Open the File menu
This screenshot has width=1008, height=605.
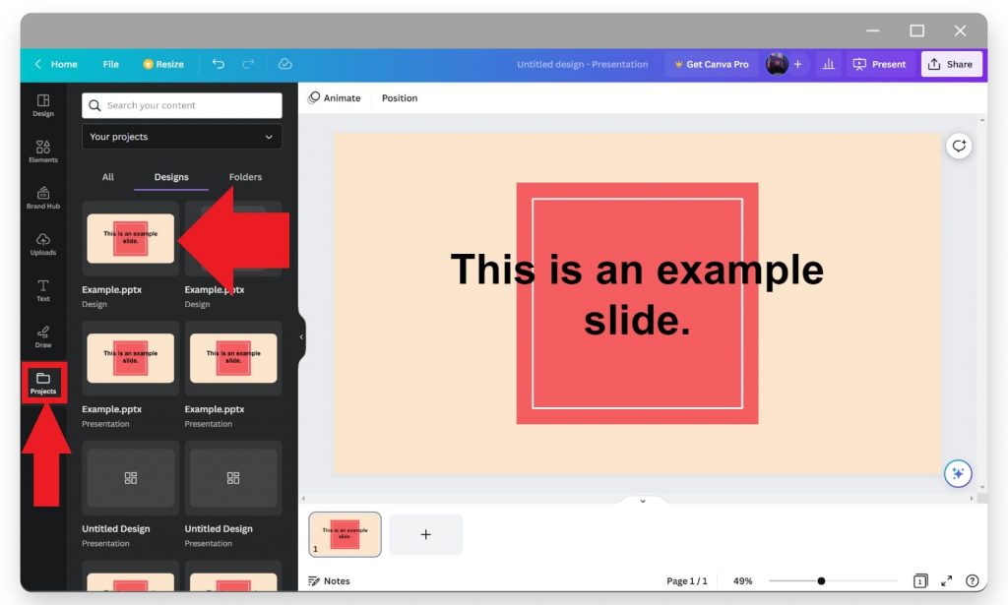point(110,63)
